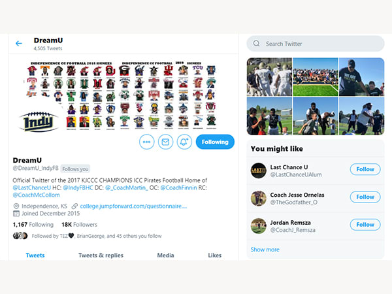
Task: Open the college.jumpforward.com questionnaire link
Action: pos(133,206)
